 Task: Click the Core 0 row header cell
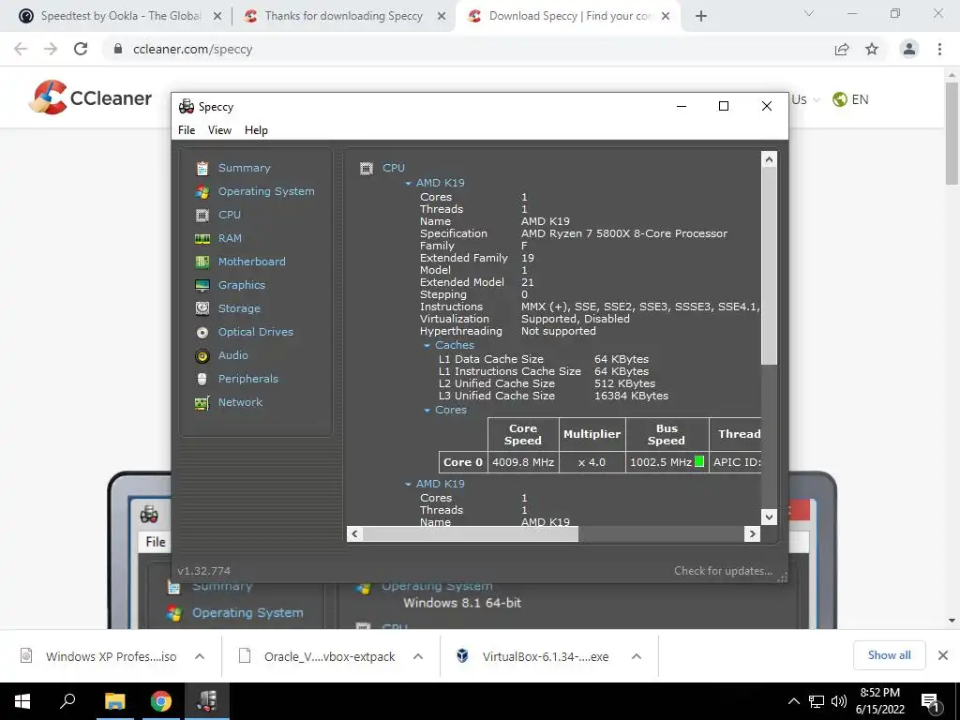[463, 462]
